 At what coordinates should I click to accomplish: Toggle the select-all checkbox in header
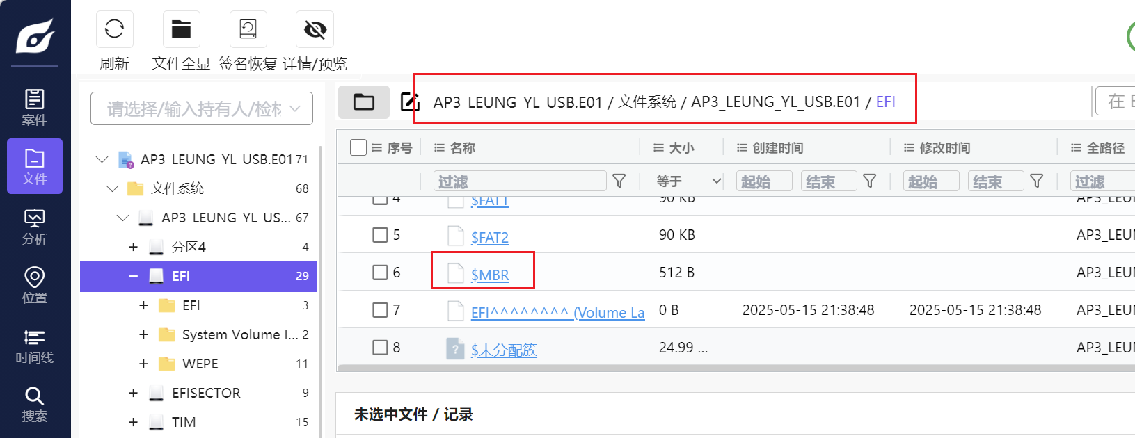[x=358, y=147]
